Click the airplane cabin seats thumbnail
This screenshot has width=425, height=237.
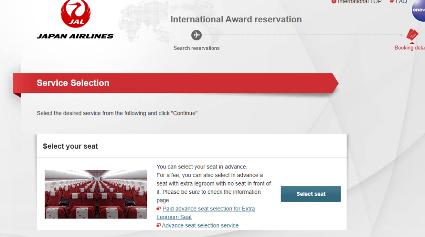tap(96, 194)
